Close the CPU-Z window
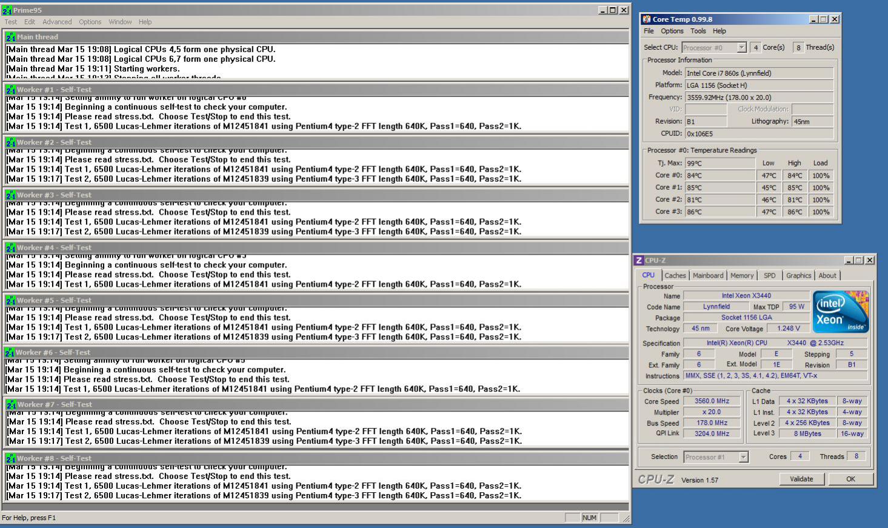 tap(870, 261)
